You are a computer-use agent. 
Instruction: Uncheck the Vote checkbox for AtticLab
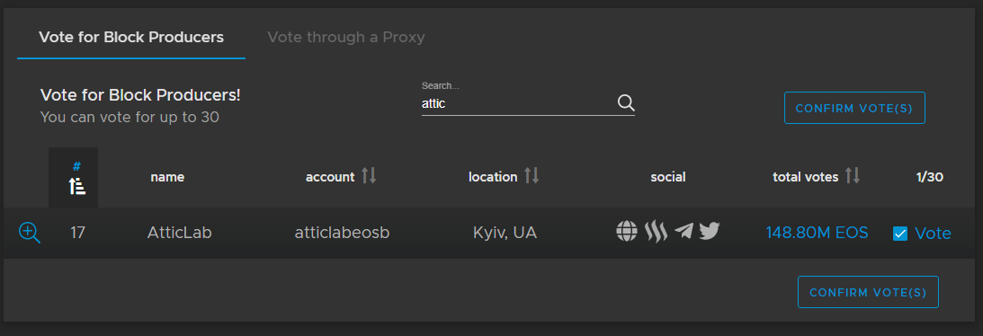tap(900, 234)
